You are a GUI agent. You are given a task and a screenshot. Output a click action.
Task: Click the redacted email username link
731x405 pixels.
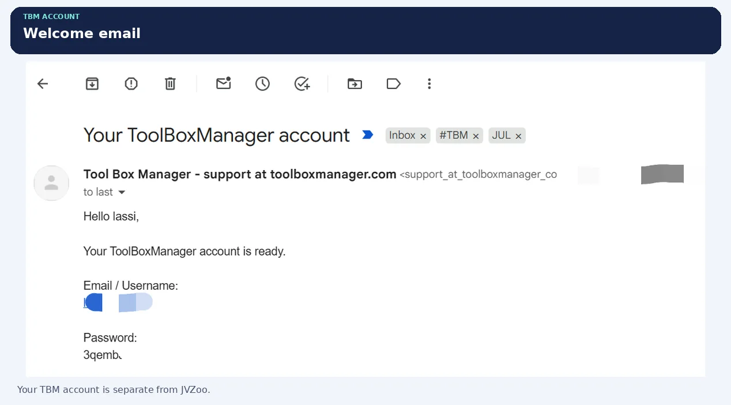(118, 302)
